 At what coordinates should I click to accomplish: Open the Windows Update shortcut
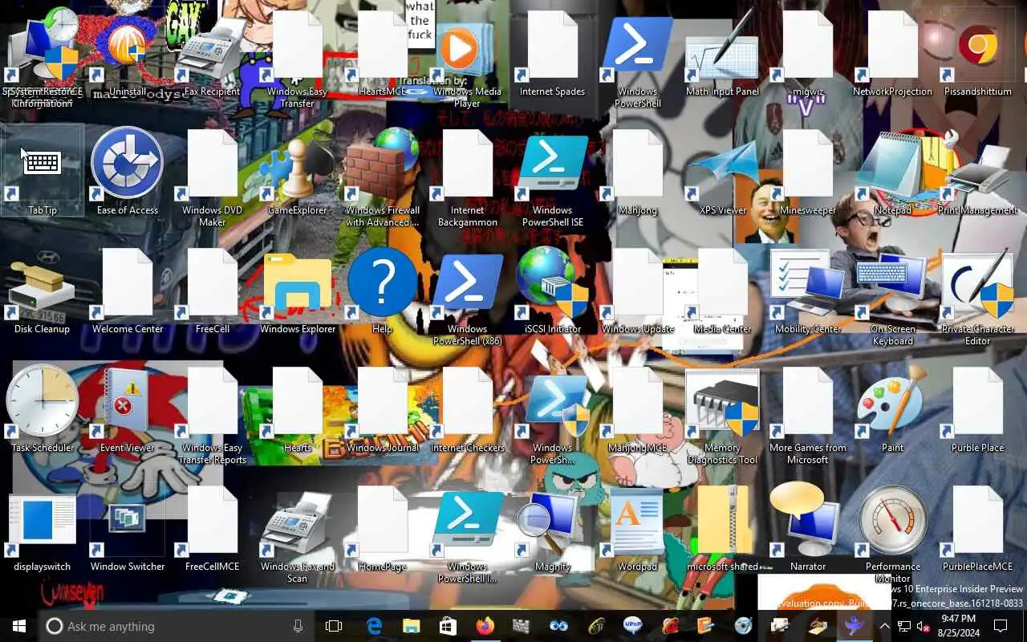(637, 291)
